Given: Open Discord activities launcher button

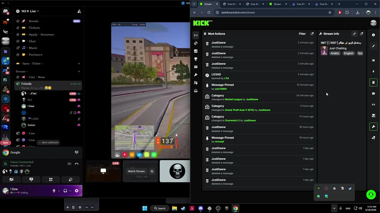Looking at the screenshot, I should tap(51, 180).
